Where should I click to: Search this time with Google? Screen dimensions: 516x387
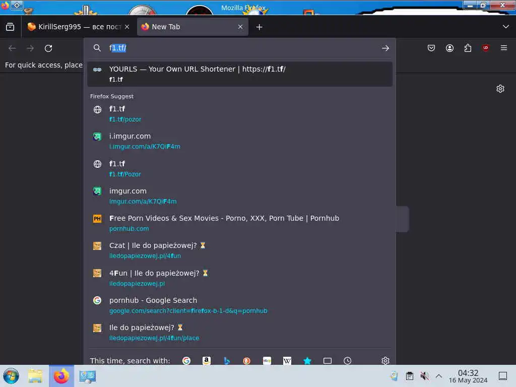(x=186, y=361)
